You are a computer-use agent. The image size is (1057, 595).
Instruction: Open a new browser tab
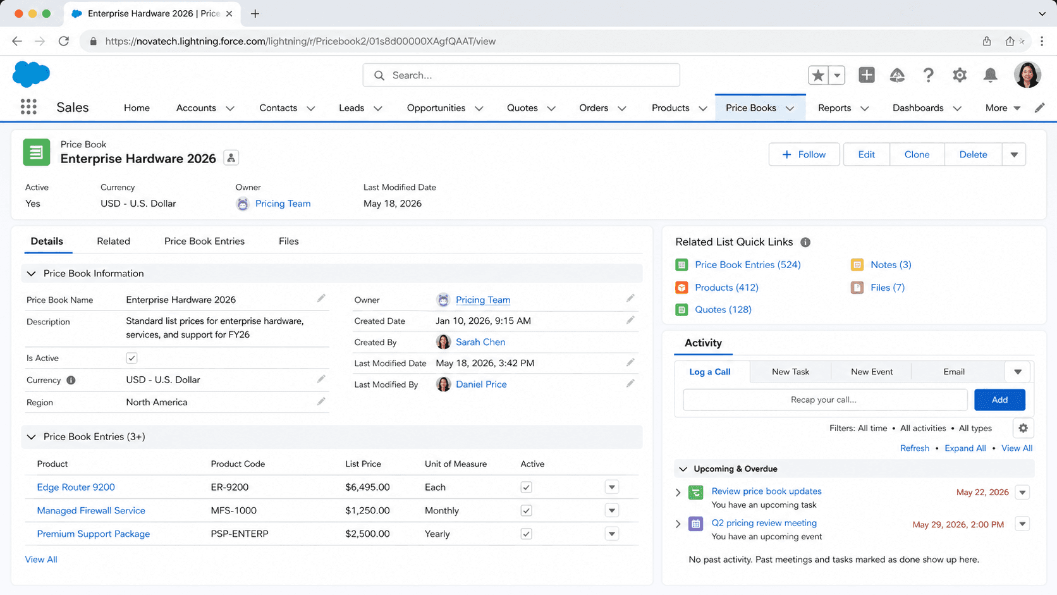255,13
